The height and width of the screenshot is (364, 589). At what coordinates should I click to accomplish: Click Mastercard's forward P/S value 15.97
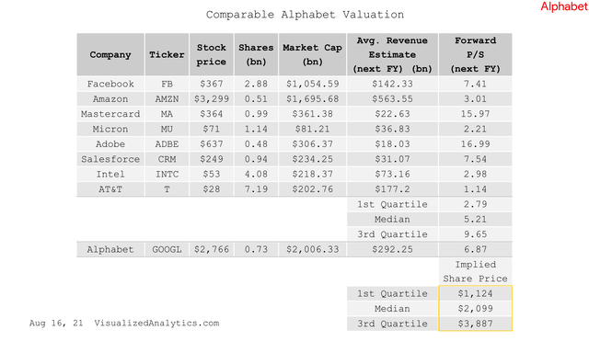tap(475, 114)
